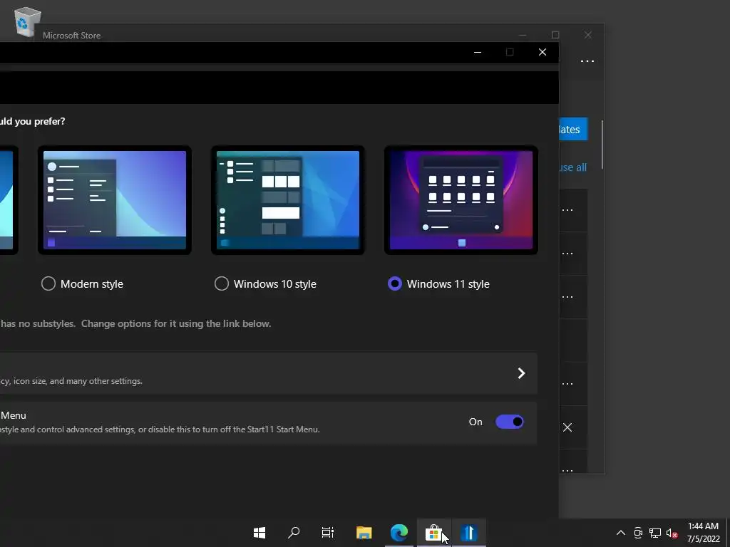Viewport: 730px width, 547px height.
Task: Click the muted volume tray icon
Action: (x=672, y=533)
